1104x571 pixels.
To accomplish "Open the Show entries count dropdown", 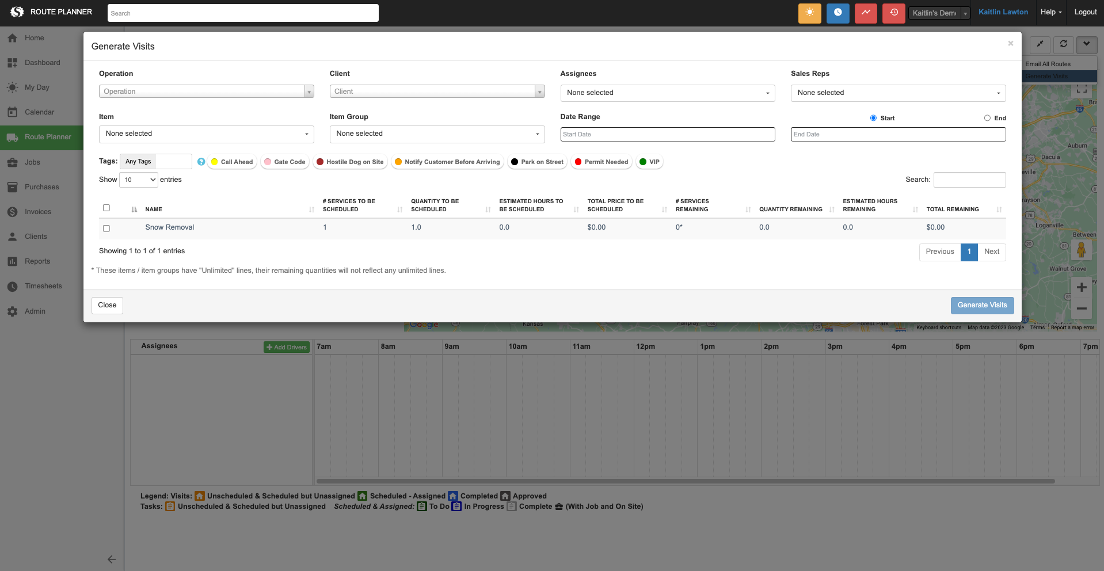I will pos(139,180).
